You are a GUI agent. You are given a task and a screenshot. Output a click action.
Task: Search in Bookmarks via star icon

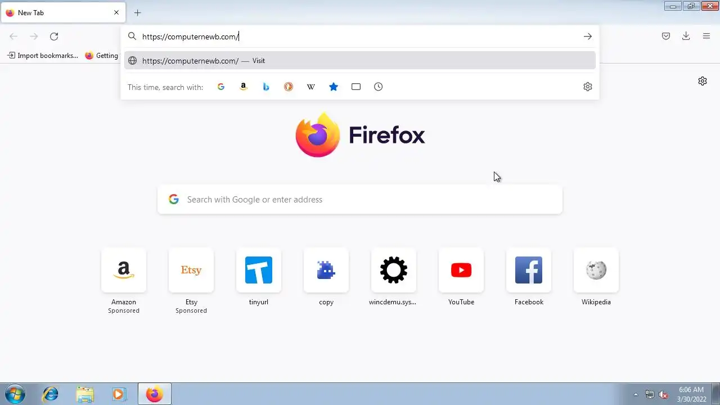tap(334, 87)
